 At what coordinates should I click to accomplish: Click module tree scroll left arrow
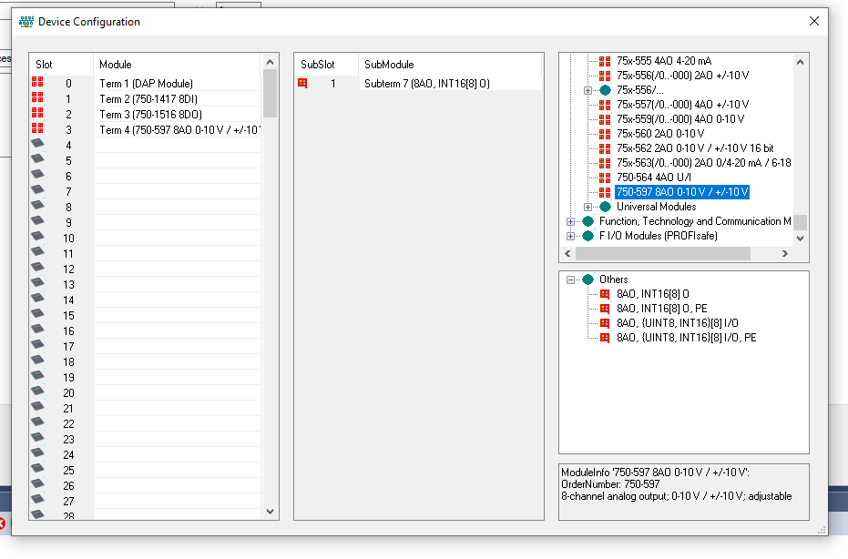(x=567, y=253)
